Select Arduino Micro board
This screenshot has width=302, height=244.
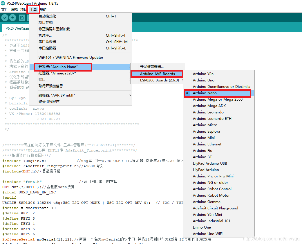click(219, 125)
